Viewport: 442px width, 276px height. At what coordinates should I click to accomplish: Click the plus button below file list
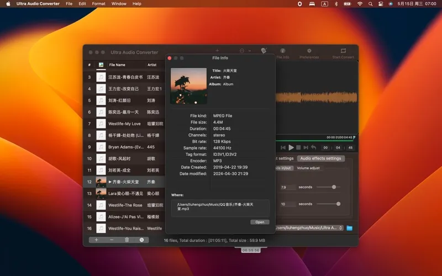coord(96,240)
